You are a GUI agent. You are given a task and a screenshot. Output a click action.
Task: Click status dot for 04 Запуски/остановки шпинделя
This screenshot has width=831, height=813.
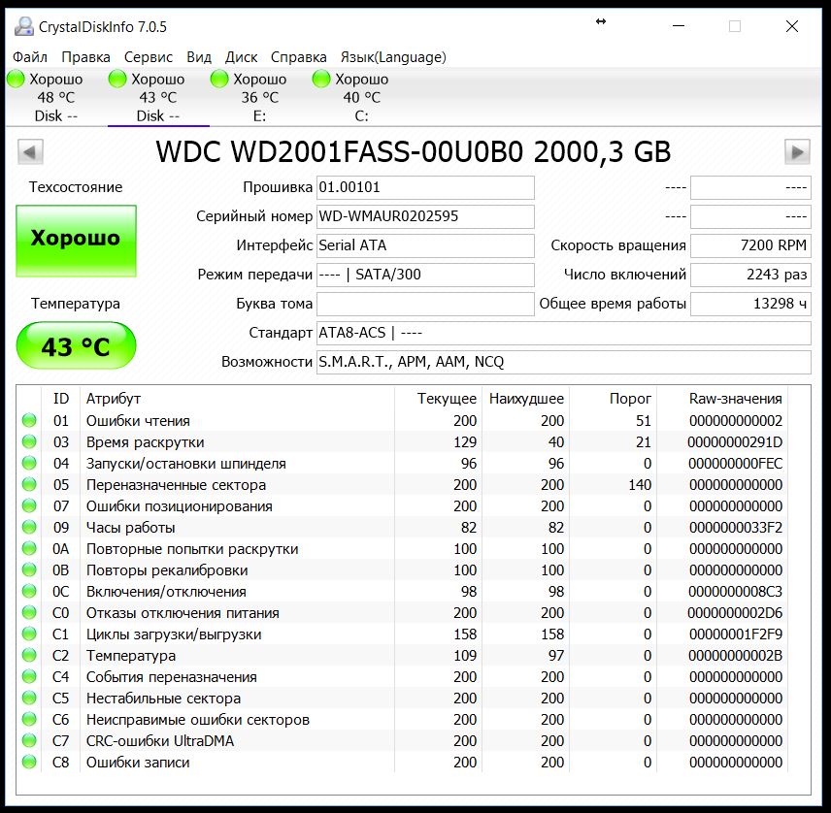coord(29,464)
